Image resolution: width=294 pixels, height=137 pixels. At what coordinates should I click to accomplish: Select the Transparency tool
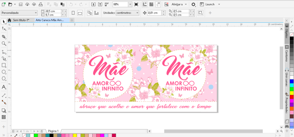4,117
